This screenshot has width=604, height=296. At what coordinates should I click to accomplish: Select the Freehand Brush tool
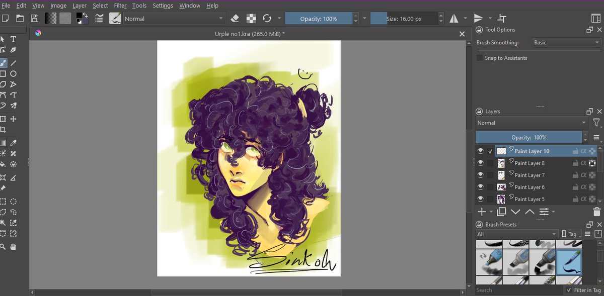(x=3, y=63)
